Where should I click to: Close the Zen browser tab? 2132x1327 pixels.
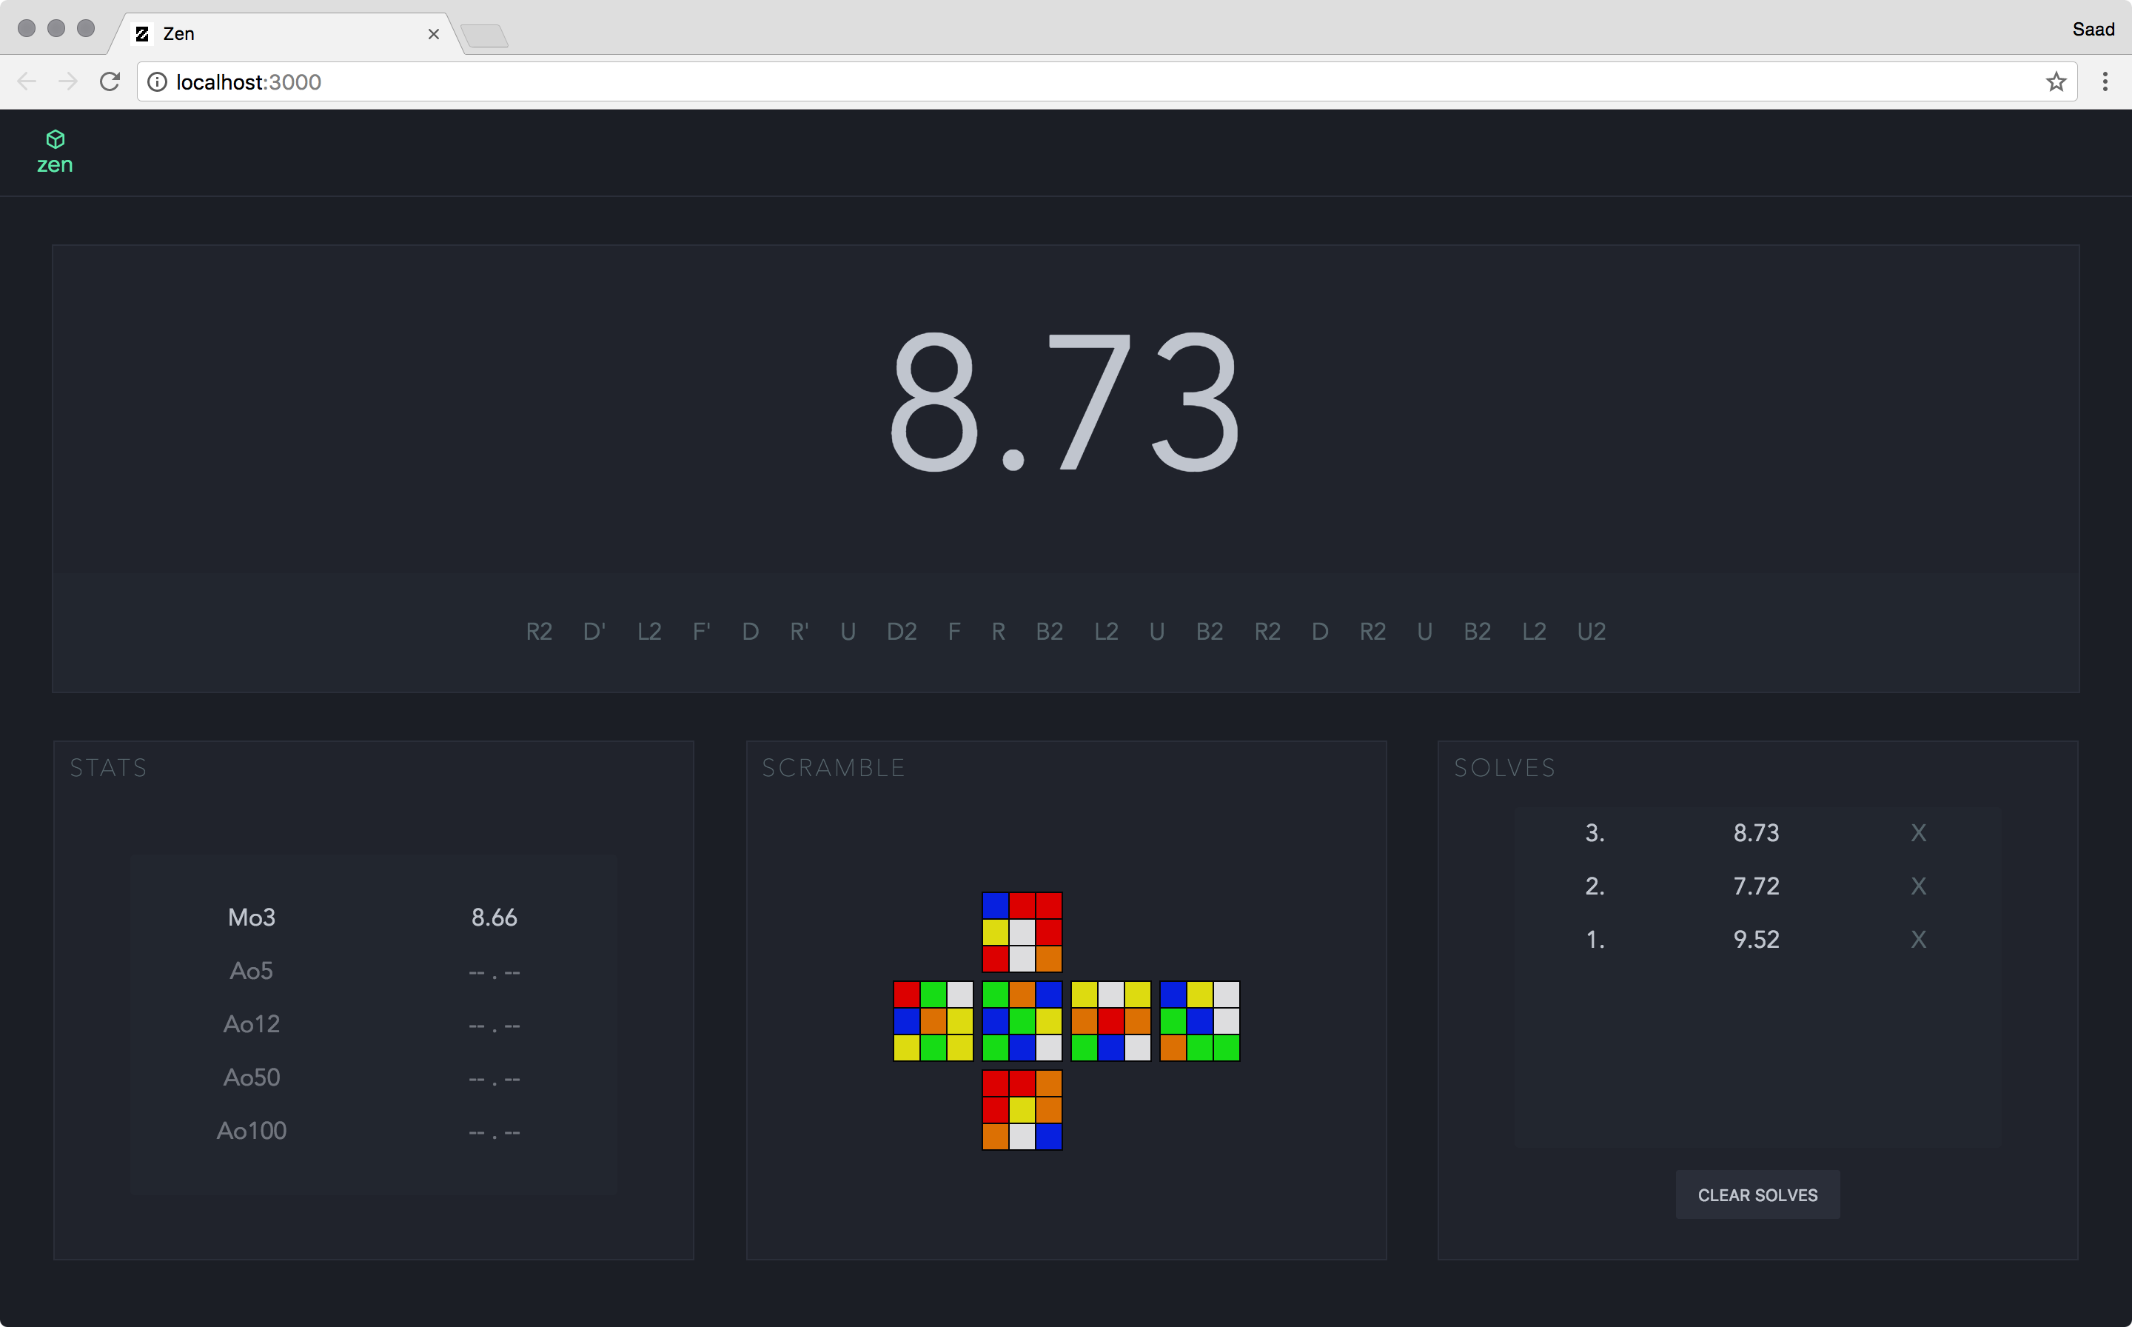pos(433,34)
